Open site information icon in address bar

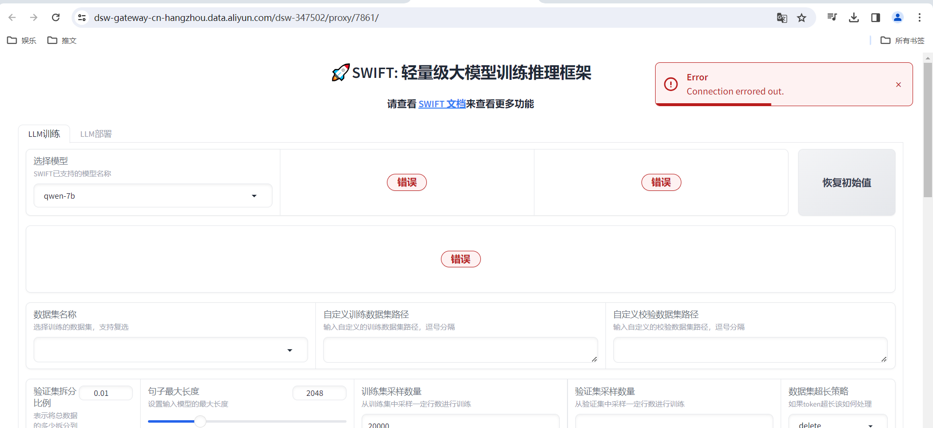tap(82, 18)
